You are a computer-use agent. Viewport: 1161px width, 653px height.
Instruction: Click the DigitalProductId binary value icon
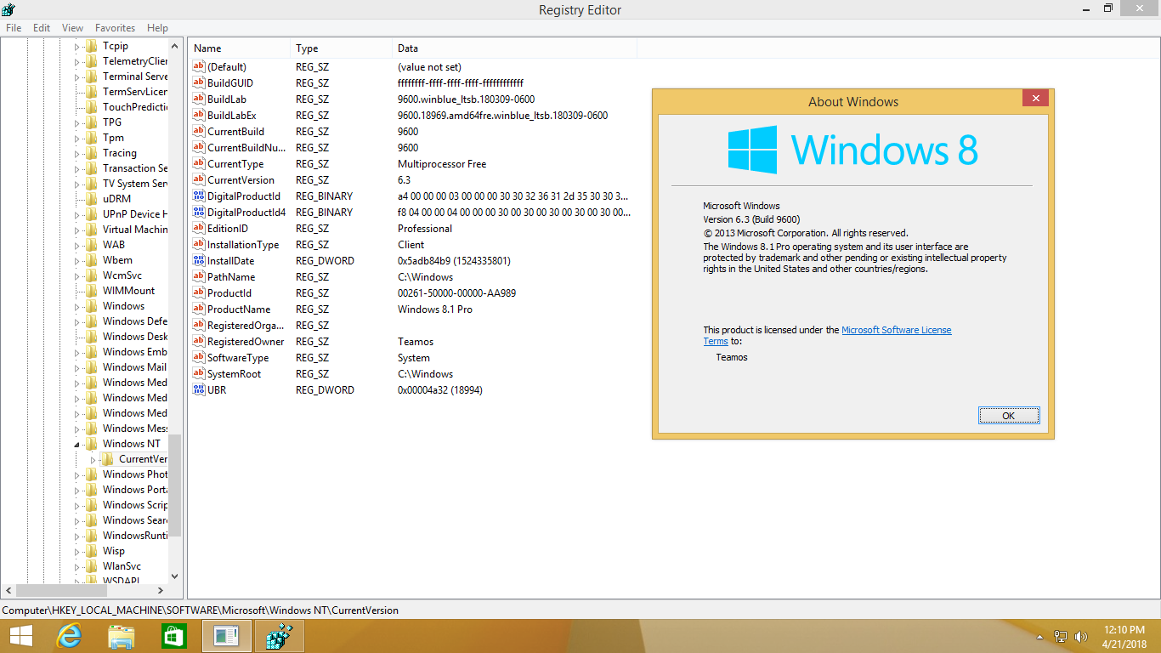click(x=199, y=196)
